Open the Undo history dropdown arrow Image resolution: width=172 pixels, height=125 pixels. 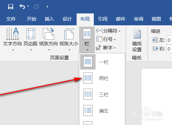point(28,6)
